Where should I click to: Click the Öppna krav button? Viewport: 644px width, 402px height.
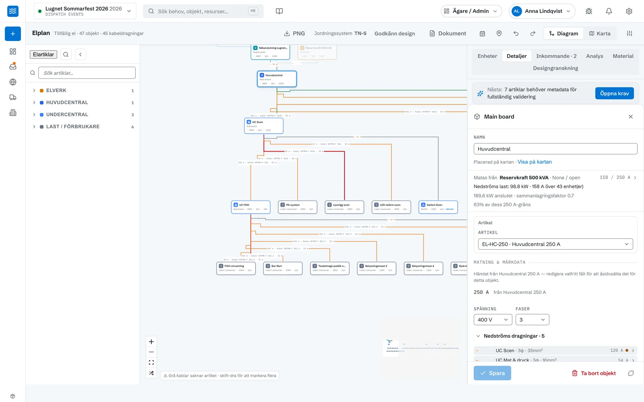click(614, 93)
